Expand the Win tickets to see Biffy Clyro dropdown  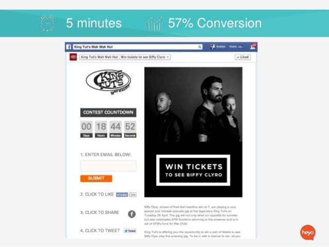(145, 57)
